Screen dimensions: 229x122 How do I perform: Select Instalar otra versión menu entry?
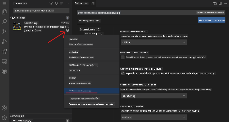83,65
